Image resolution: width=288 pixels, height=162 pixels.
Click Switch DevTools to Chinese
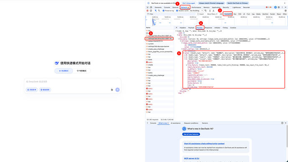(x=237, y=3)
